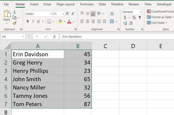Go to the Data tab

tap(102, 4)
